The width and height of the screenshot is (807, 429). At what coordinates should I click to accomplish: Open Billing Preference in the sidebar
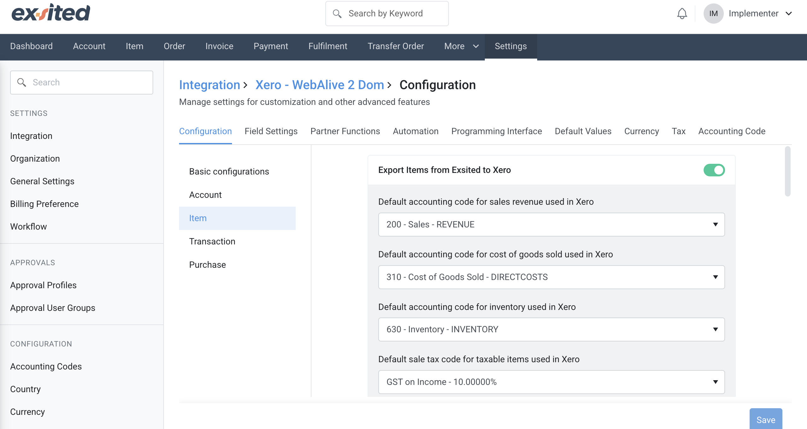click(x=44, y=204)
